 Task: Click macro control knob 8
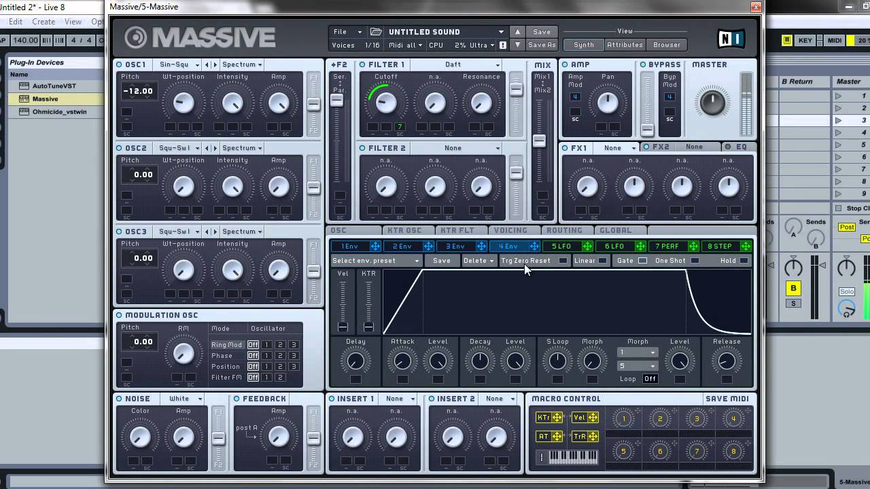(733, 451)
